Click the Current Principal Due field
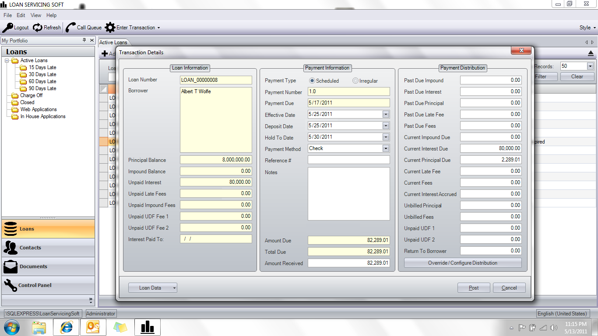Screen dimensions: 598x336 (491, 160)
